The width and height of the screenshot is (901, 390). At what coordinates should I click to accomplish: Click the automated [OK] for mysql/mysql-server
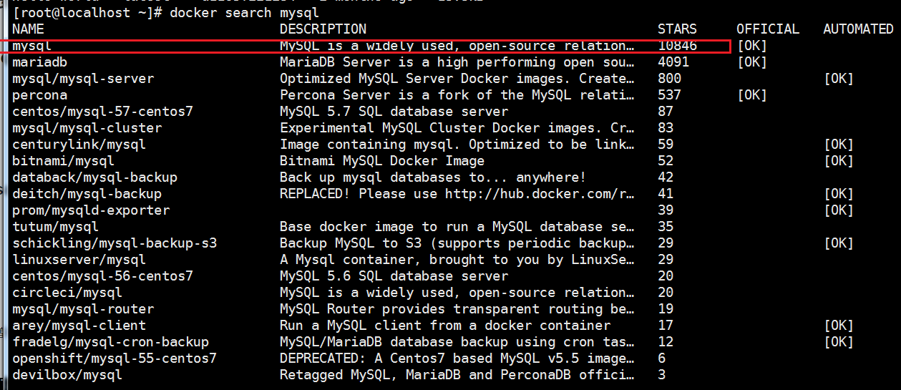(839, 79)
